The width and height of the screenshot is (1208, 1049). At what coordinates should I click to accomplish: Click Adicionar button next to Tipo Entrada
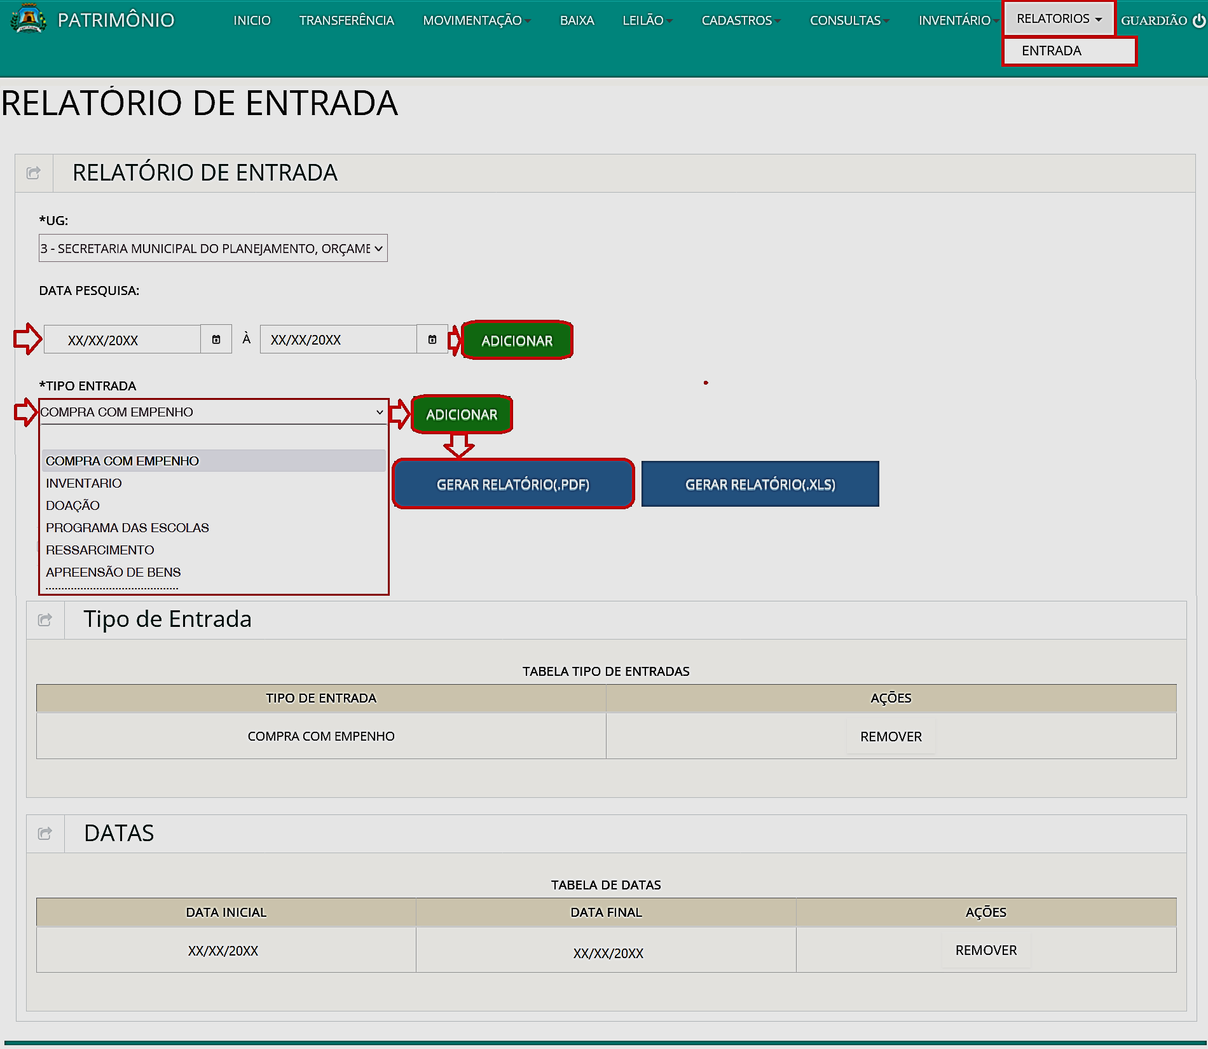pos(462,415)
